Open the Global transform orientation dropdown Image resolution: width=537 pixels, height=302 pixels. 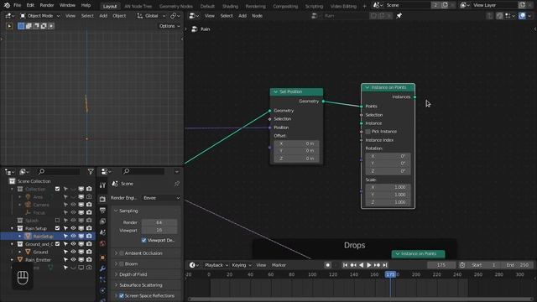pyautogui.click(x=151, y=16)
